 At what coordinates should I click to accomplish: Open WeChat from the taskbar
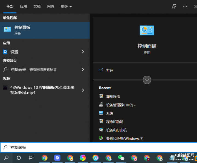[x=121, y=158]
